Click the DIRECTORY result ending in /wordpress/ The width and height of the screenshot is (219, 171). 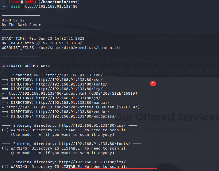tap(59, 116)
